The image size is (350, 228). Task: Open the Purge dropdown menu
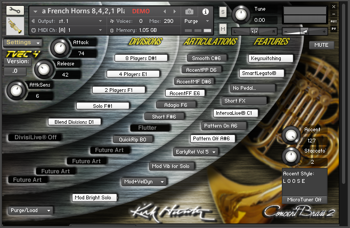click(197, 21)
